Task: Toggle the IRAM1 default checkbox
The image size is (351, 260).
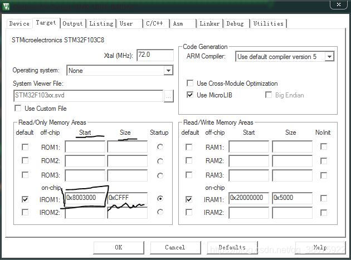Action: point(189,199)
